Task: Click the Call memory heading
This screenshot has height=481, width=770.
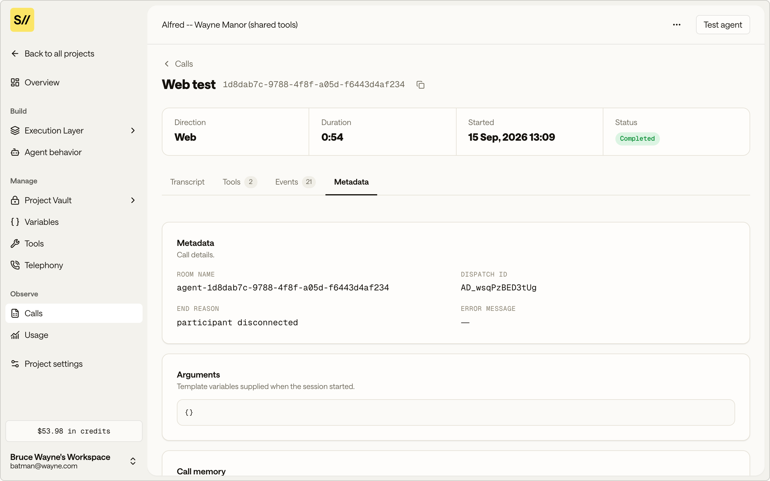Action: (201, 471)
